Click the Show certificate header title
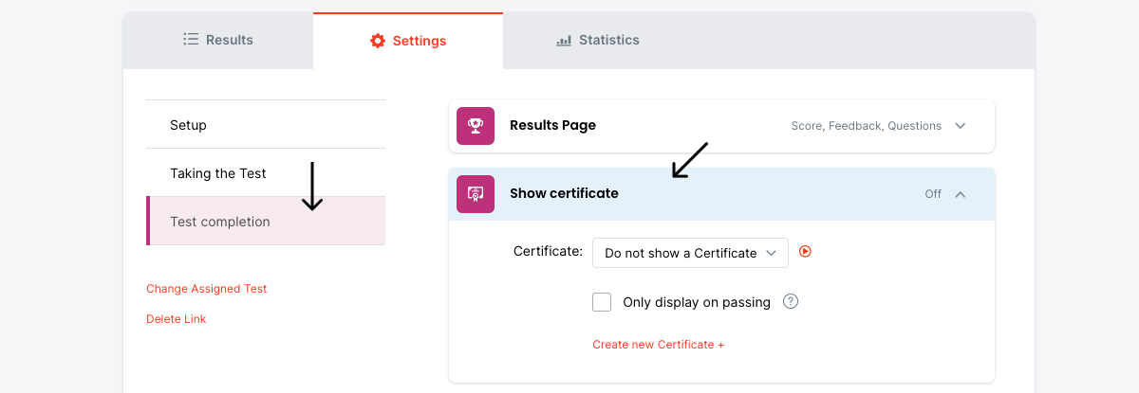Screen dimensions: 1139x393 tap(564, 193)
